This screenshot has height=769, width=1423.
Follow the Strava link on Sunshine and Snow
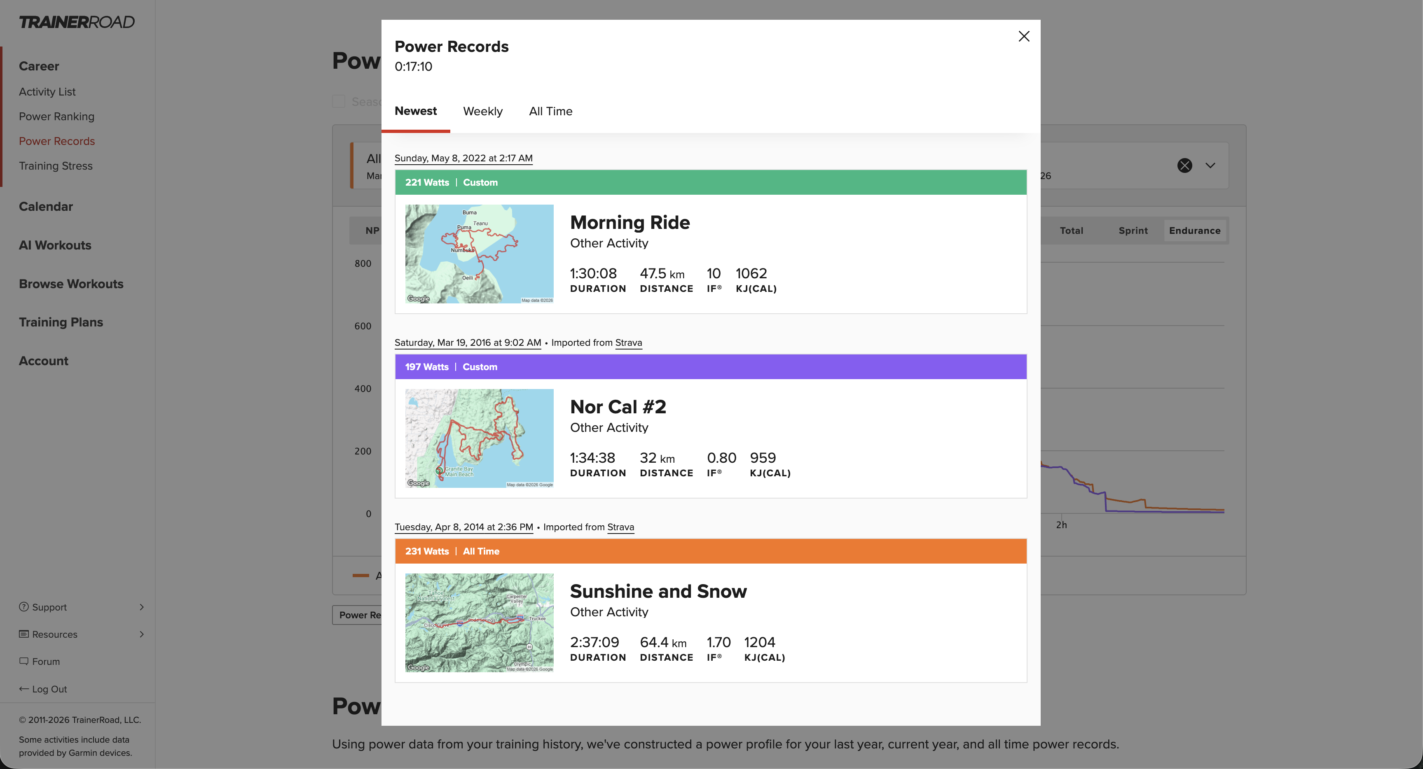tap(621, 527)
